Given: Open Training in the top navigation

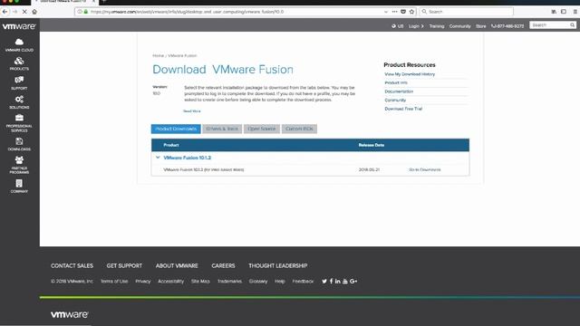Looking at the screenshot, I should (x=437, y=26).
